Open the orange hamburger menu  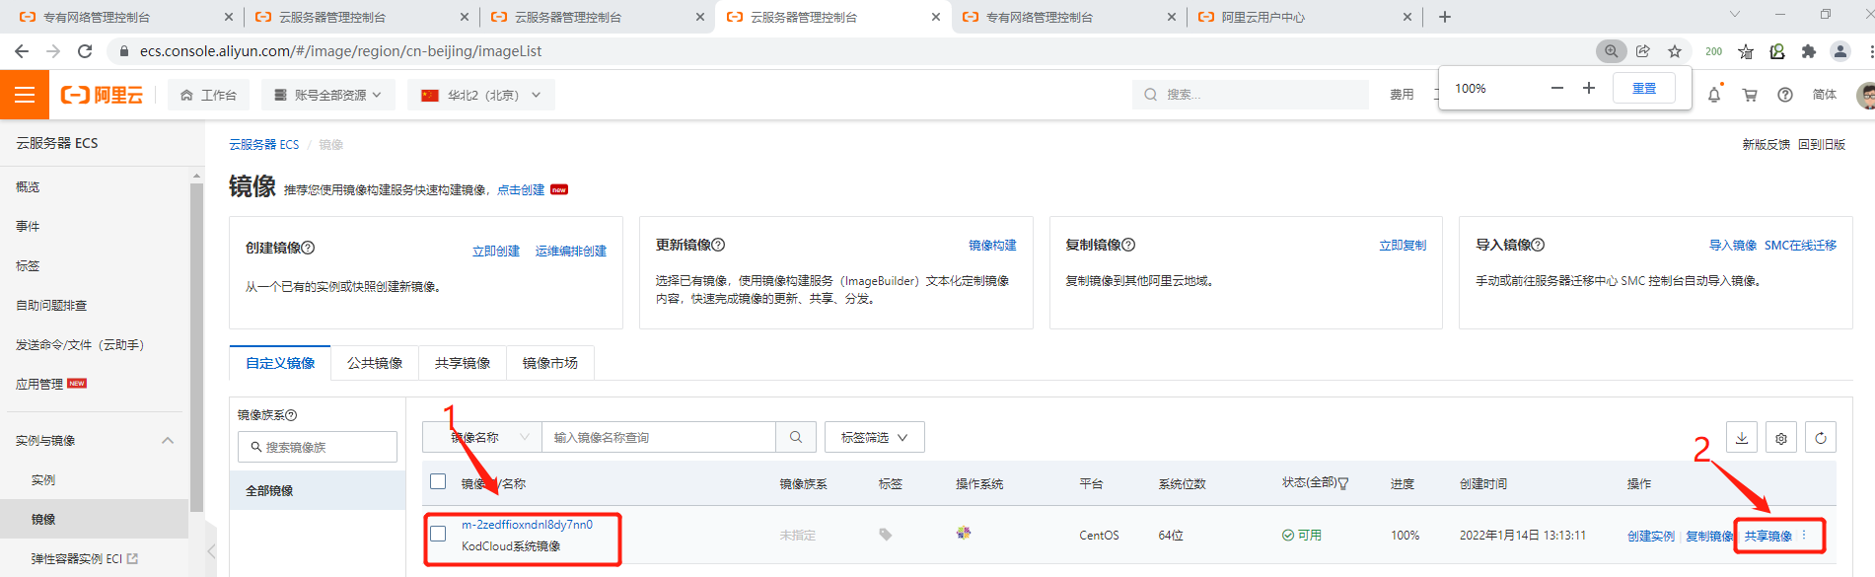tap(25, 95)
